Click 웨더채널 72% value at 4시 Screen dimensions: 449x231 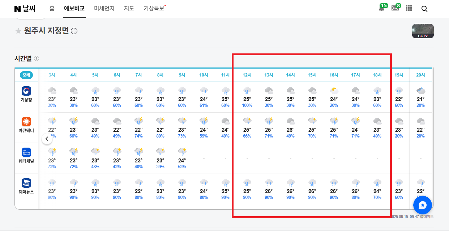pos(74,167)
